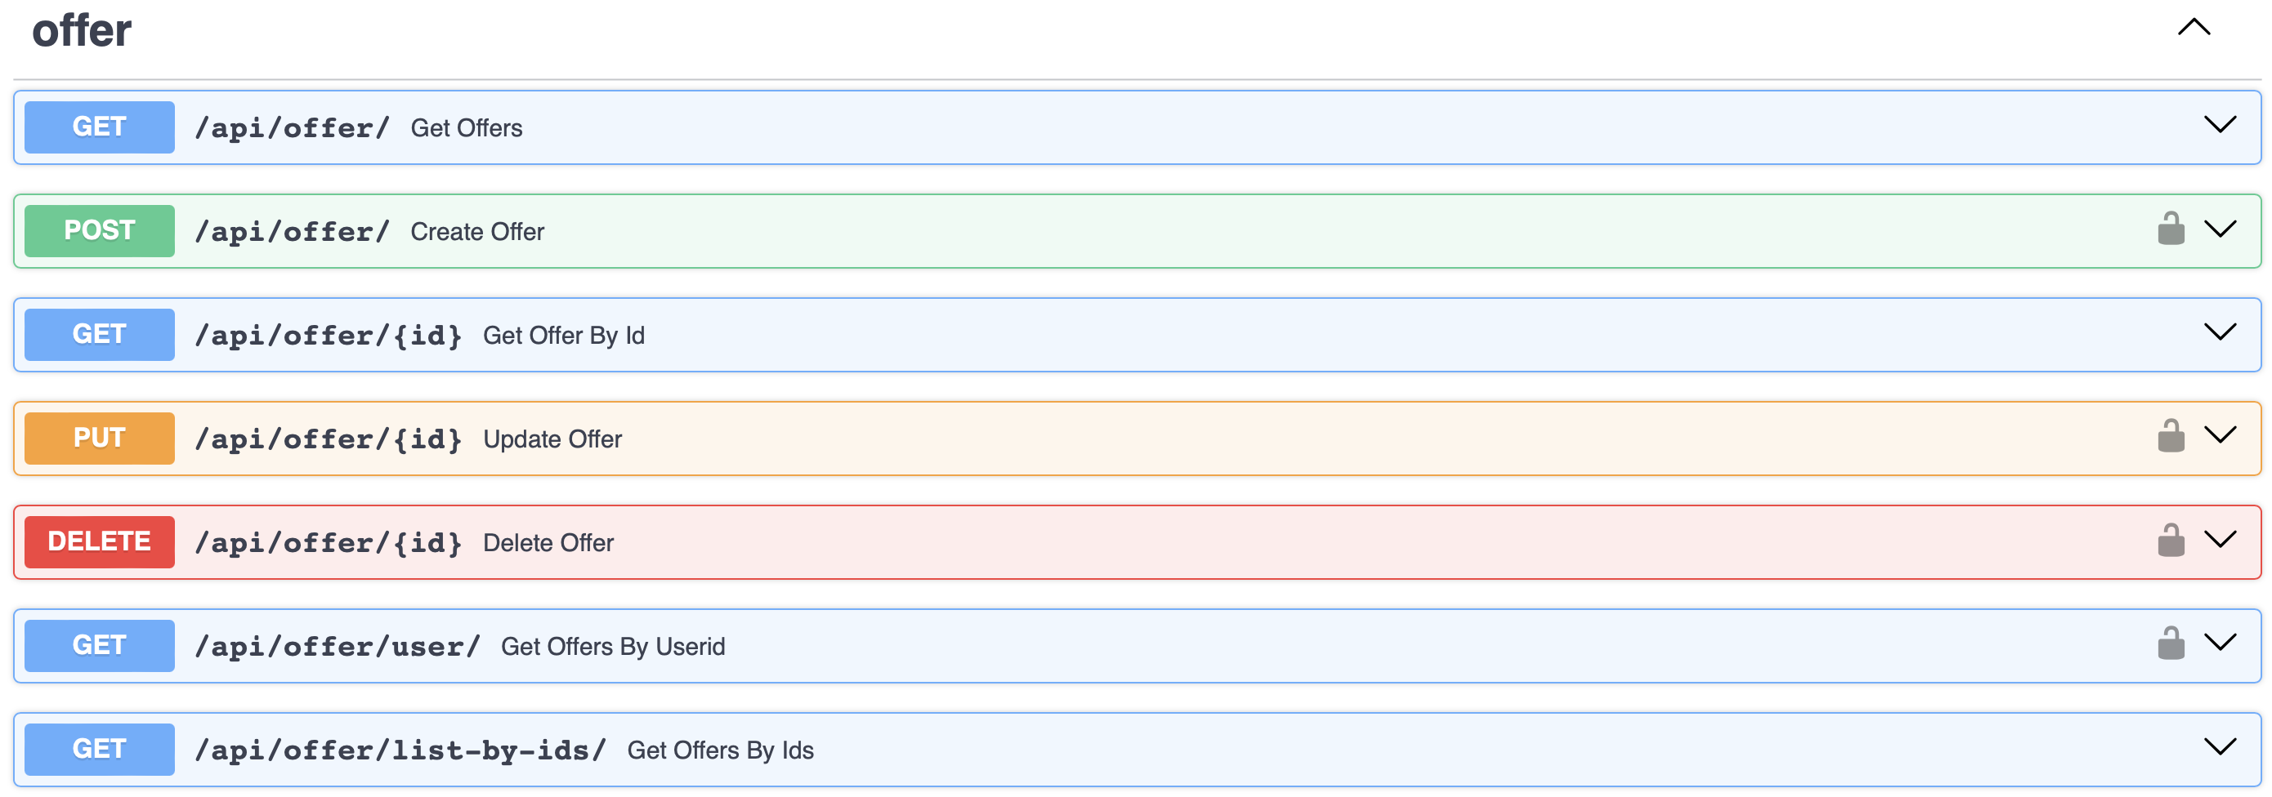Expand the Get Offer By Id chevron

click(2219, 332)
